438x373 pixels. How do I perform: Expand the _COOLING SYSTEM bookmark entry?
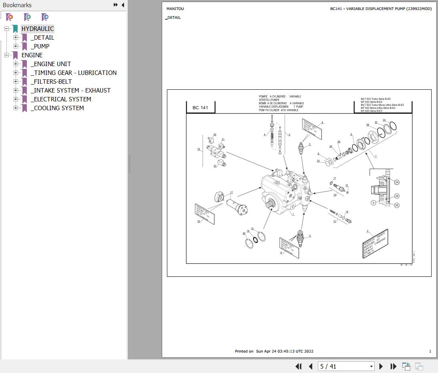pos(15,108)
